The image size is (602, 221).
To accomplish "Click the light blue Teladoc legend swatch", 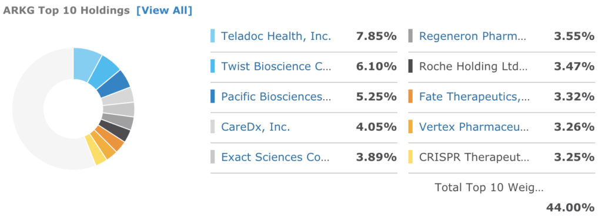I will 213,36.
